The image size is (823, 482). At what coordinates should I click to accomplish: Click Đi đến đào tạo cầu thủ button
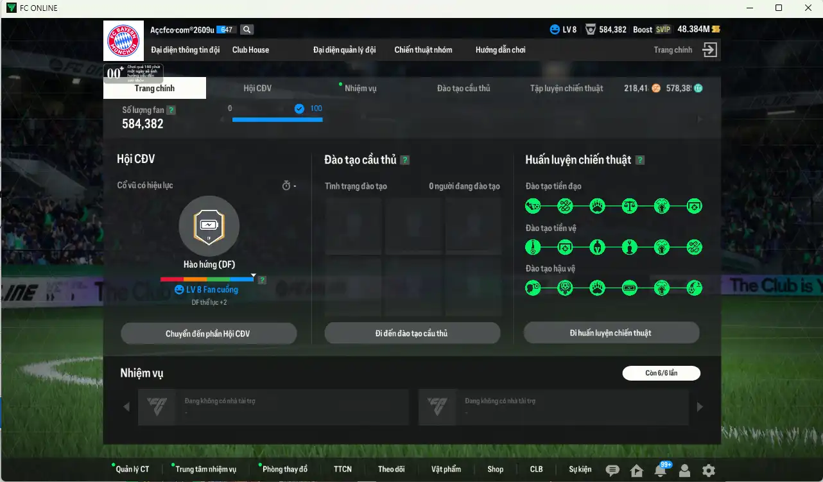[x=411, y=334]
